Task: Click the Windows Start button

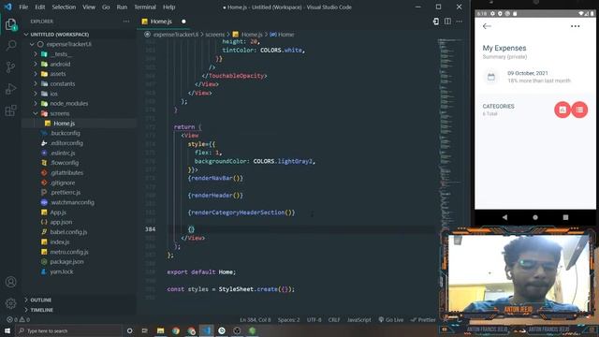Action: (7, 330)
